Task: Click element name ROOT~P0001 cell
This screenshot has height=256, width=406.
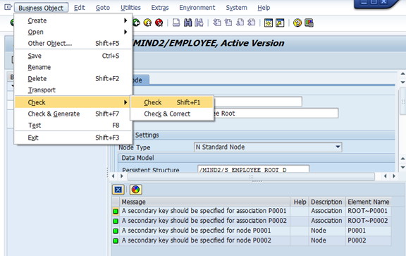Action: click(368, 211)
